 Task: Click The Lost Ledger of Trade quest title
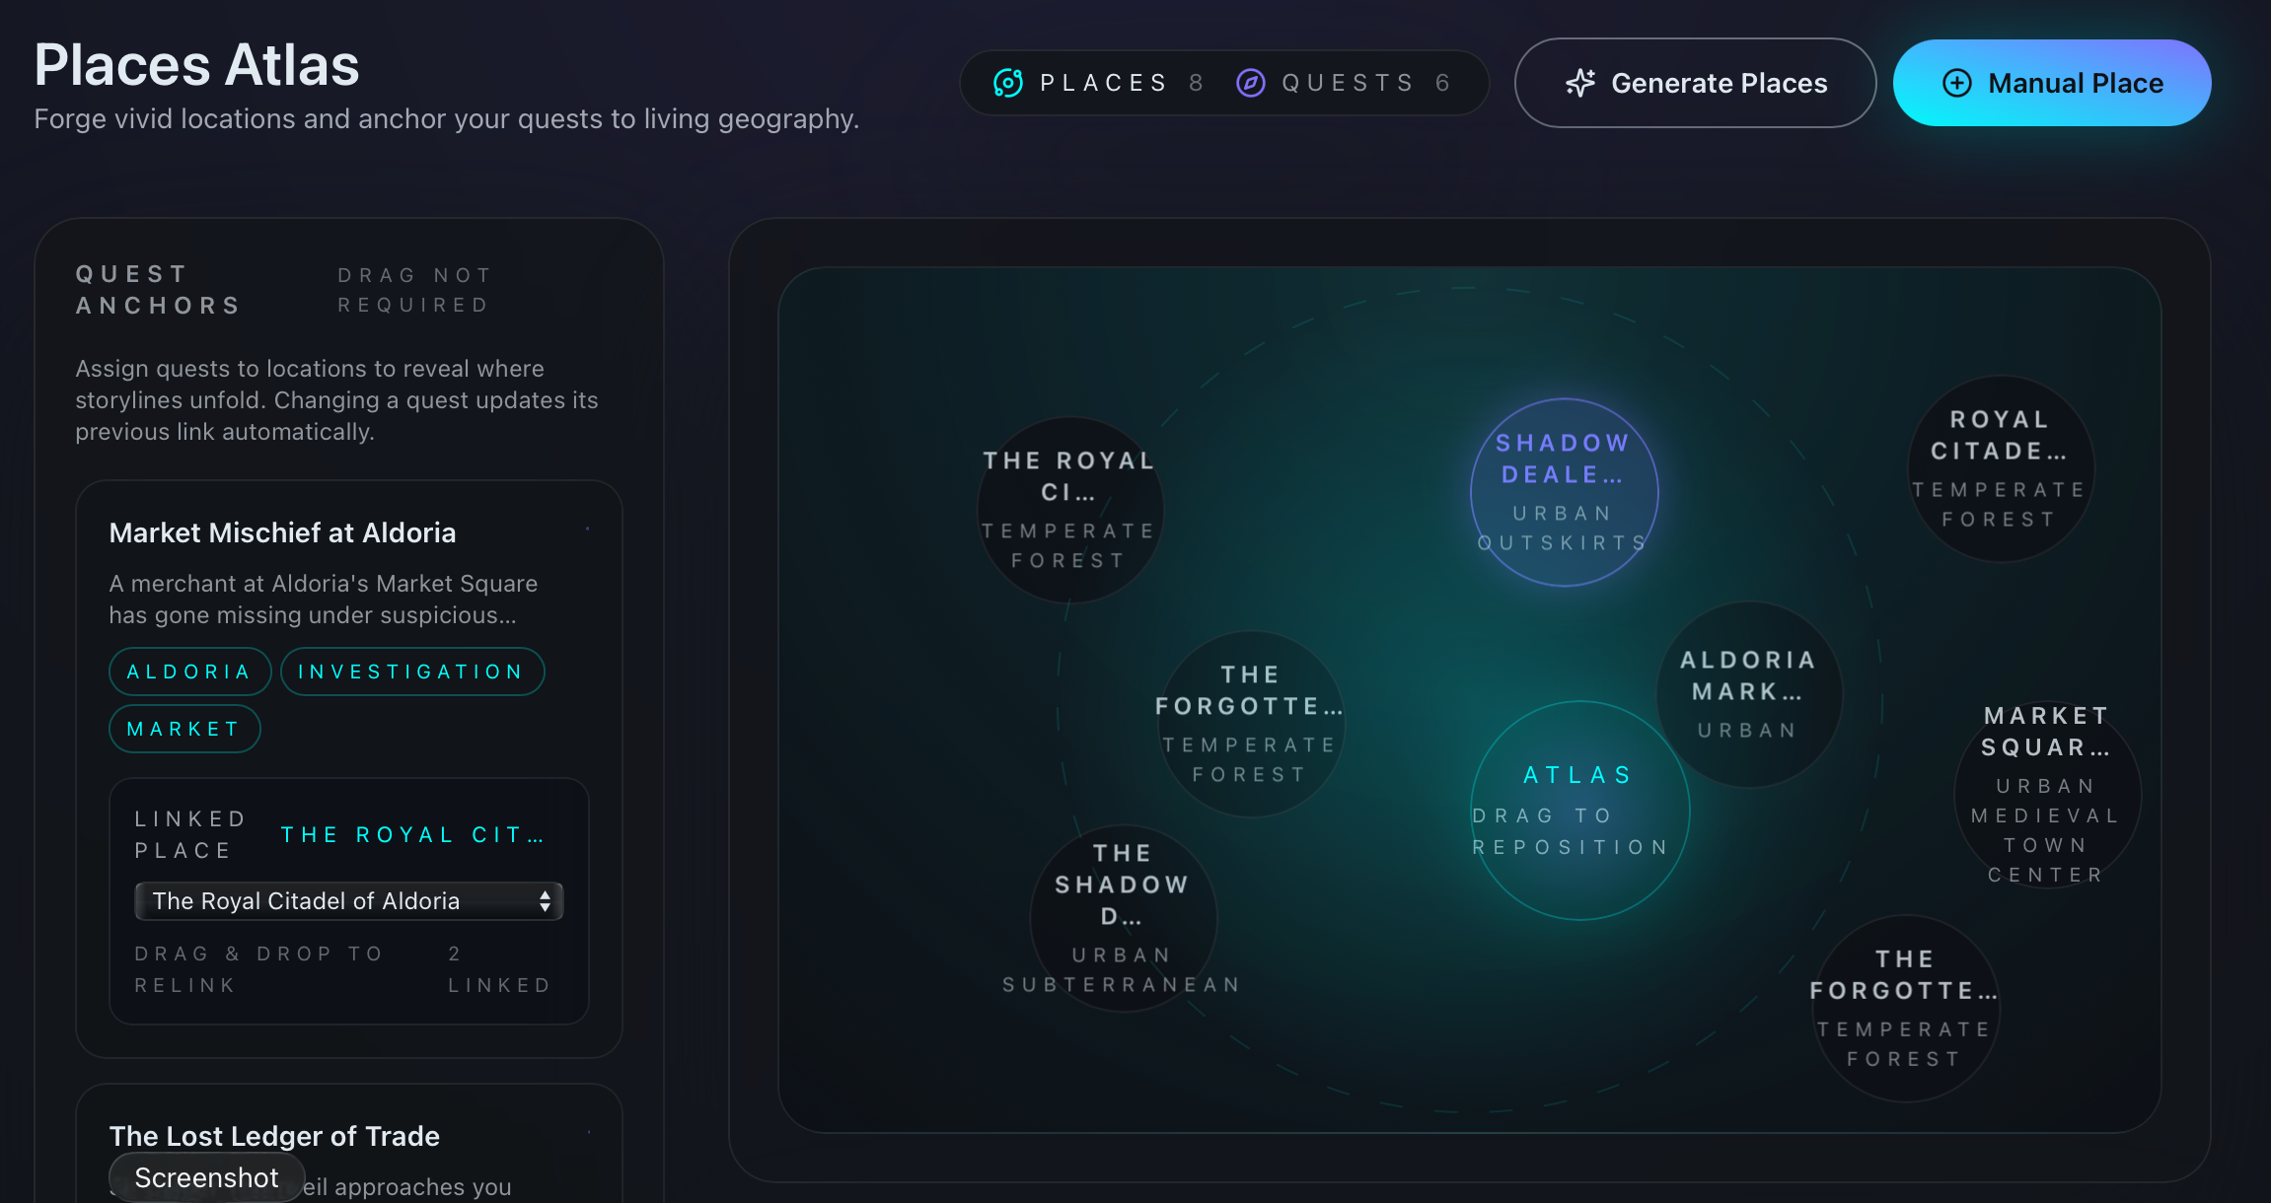(x=274, y=1136)
